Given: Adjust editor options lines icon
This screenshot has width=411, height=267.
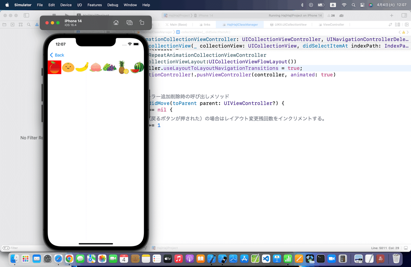Looking at the screenshot, I should (397, 25).
